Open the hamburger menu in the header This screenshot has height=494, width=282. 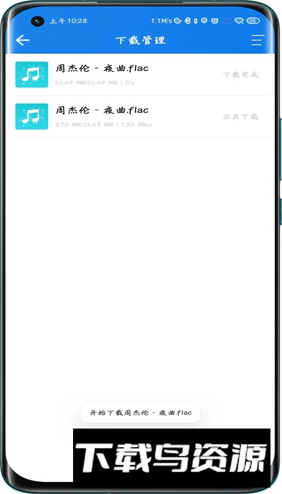click(x=258, y=40)
